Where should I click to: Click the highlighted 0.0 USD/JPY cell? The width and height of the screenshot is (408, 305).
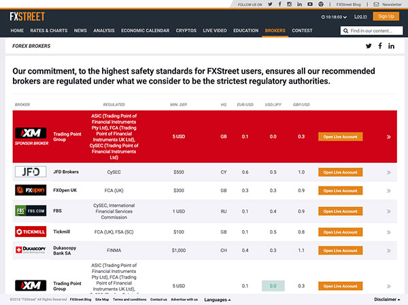(273, 286)
